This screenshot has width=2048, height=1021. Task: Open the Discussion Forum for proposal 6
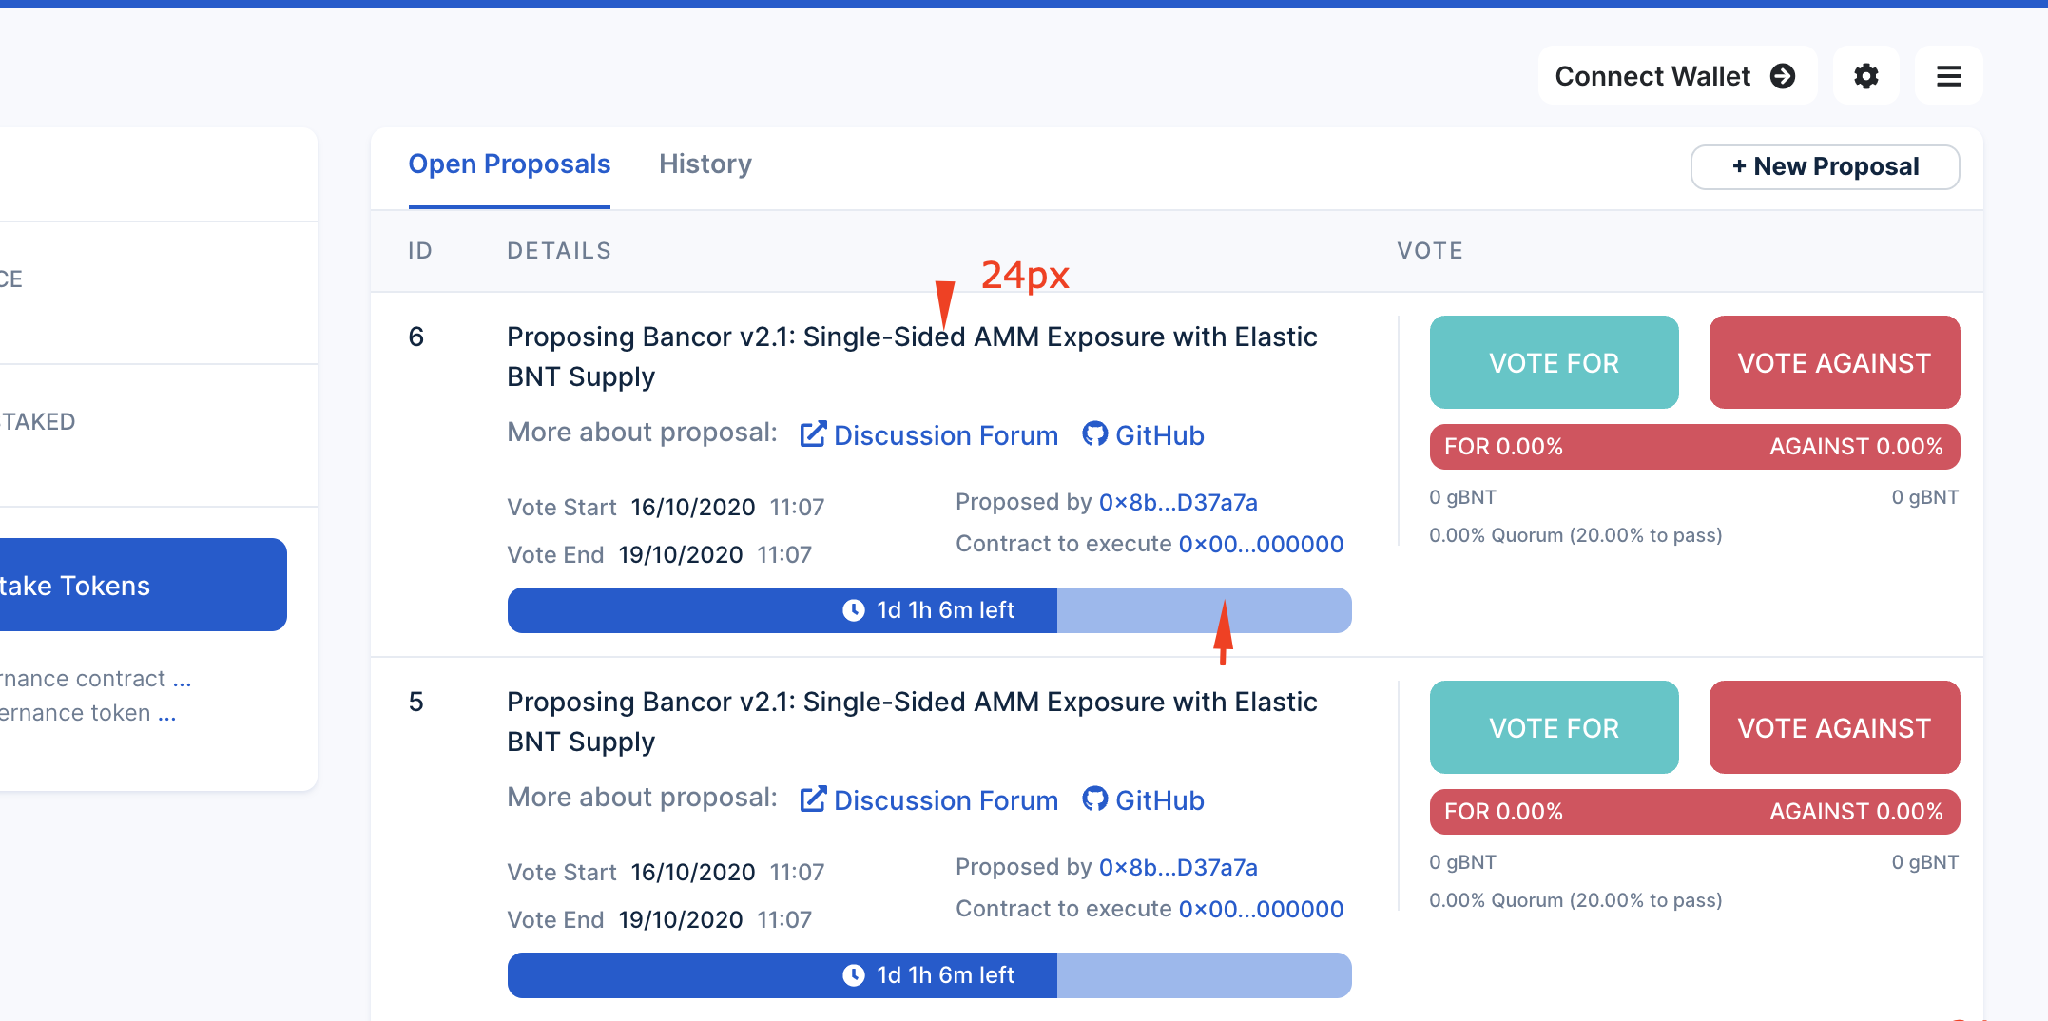(x=945, y=434)
